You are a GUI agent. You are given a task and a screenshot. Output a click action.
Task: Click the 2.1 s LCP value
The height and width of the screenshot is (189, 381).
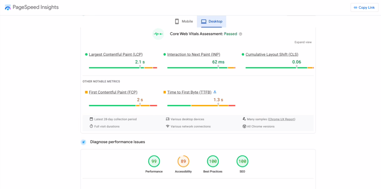point(140,62)
